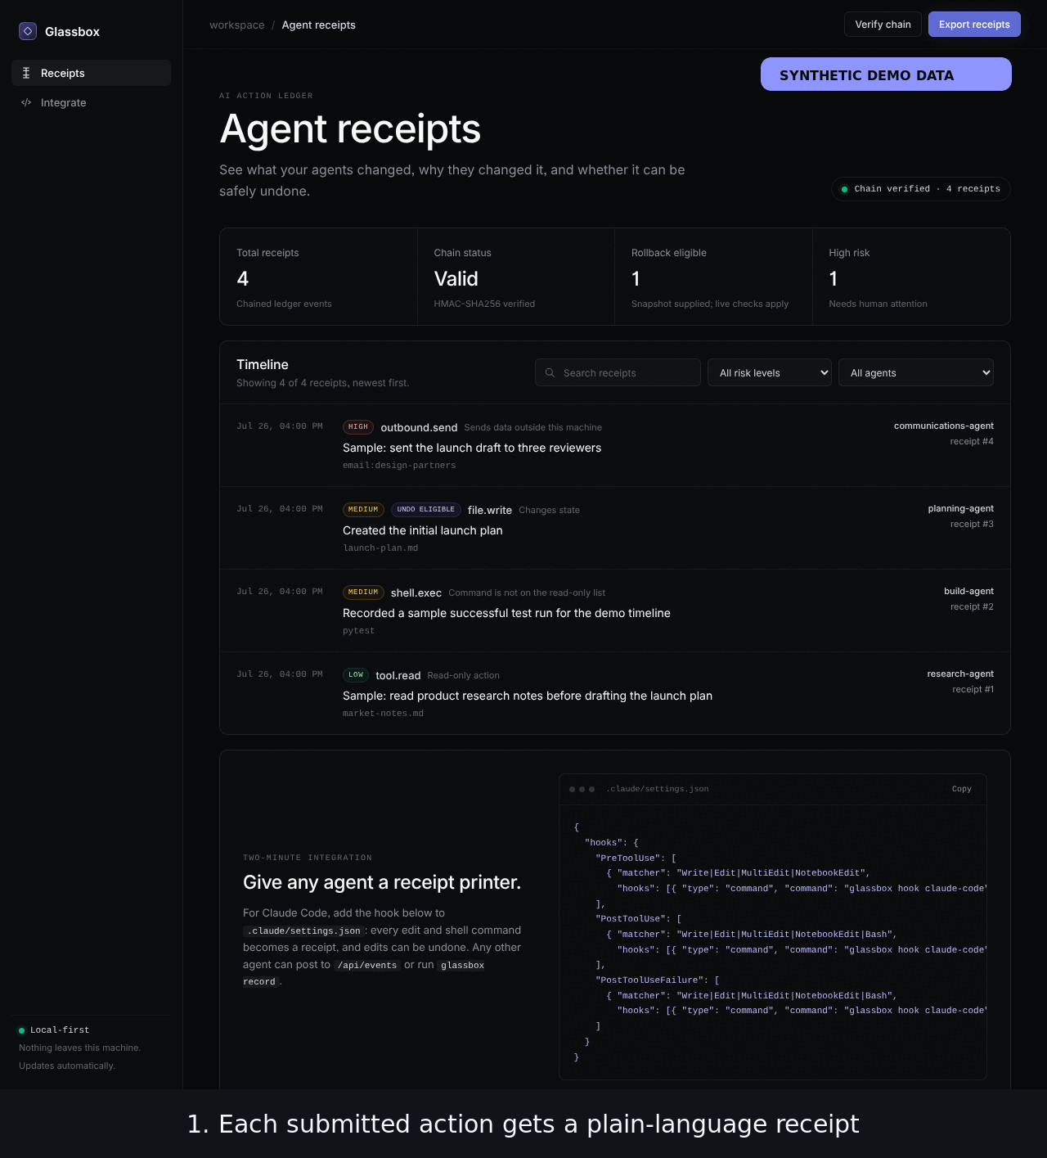Click the communications-agent label
The image size is (1047, 1158).
944,426
